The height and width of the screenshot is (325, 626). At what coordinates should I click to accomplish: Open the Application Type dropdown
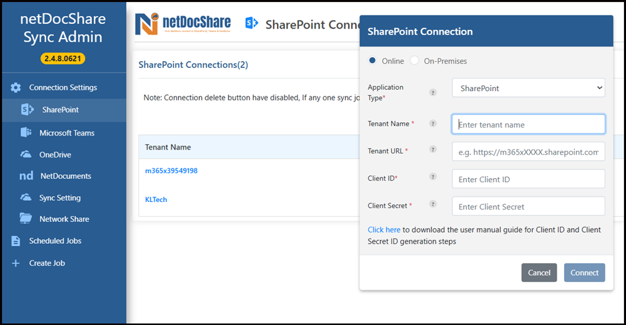tap(528, 88)
